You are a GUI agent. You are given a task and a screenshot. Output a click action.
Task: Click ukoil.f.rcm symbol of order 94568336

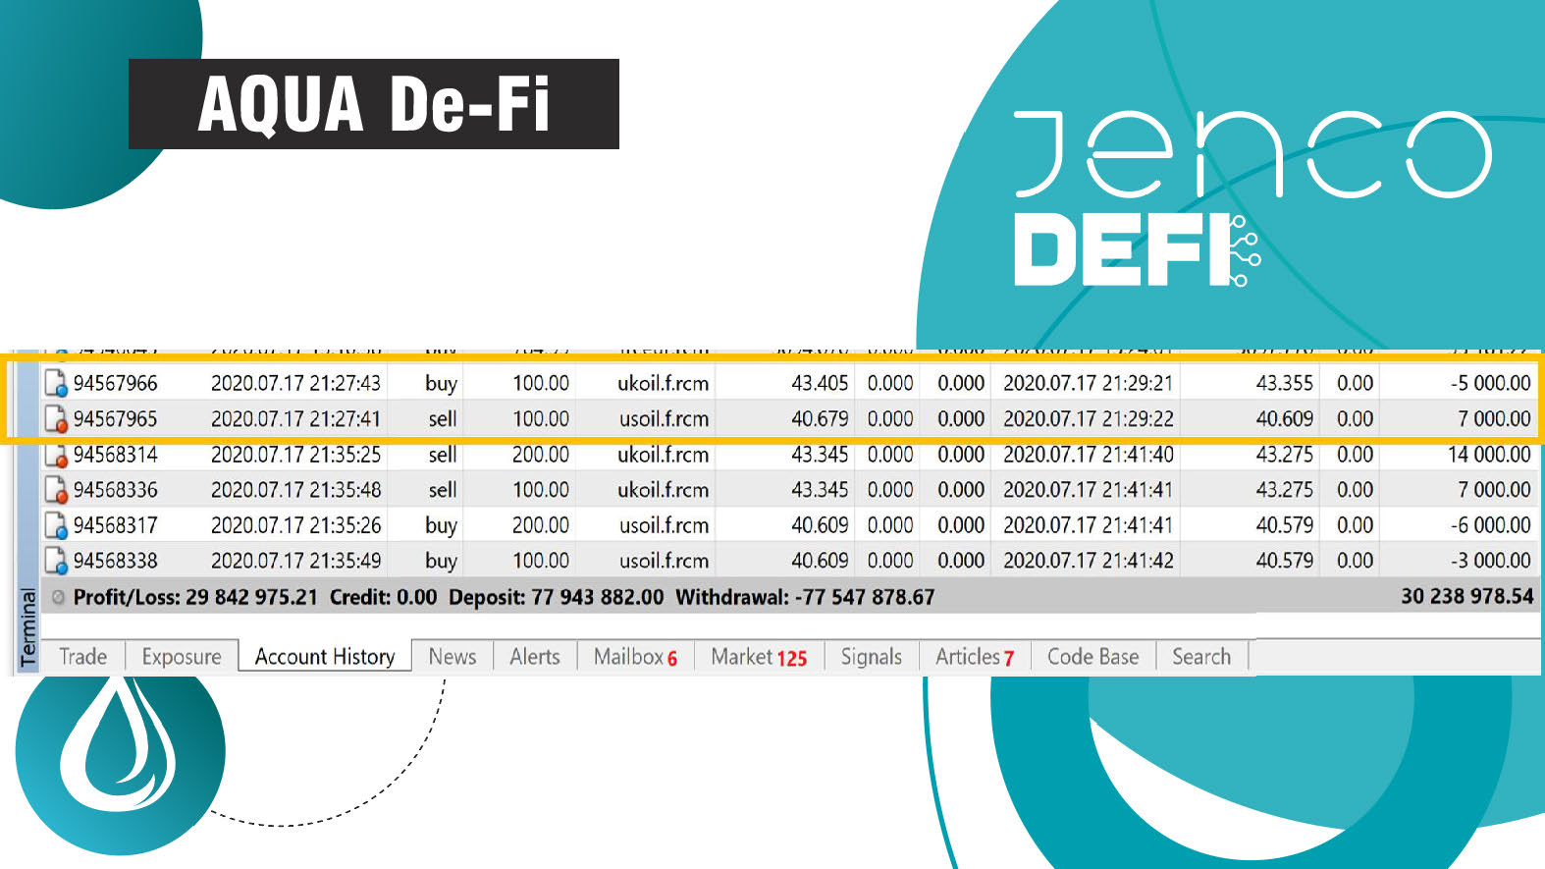664,490
